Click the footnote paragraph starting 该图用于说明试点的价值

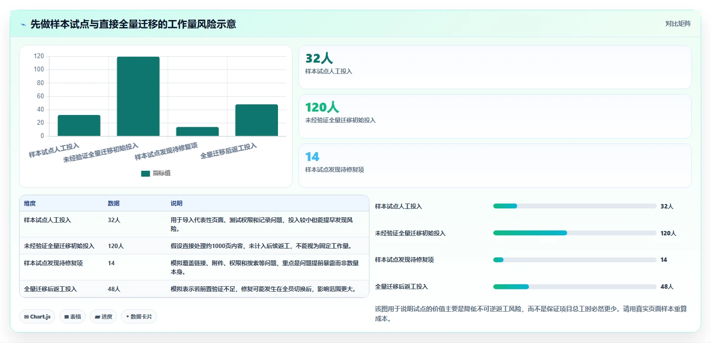point(531,314)
